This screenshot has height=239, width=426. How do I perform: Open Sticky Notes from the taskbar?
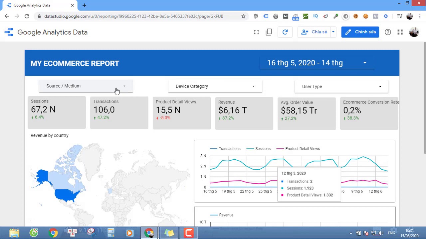pos(169,233)
